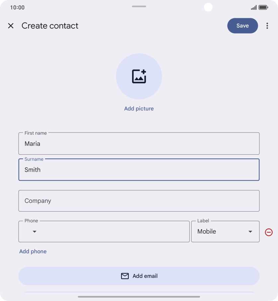Image resolution: width=278 pixels, height=301 pixels.
Task: Click the envelope icon on Add email
Action: click(125, 276)
